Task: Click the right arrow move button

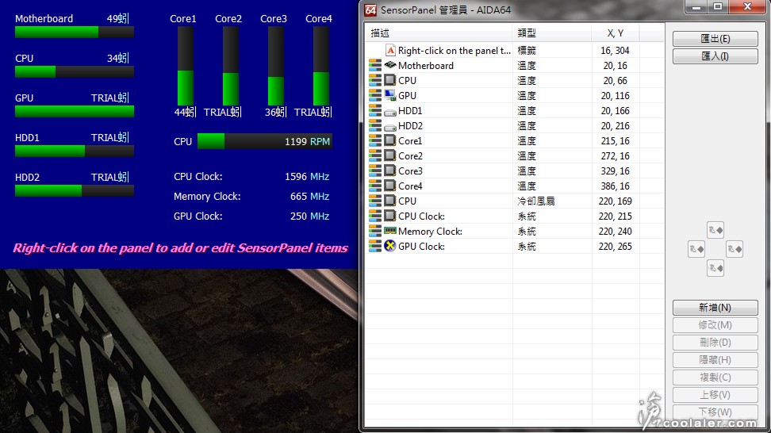Action: [735, 249]
